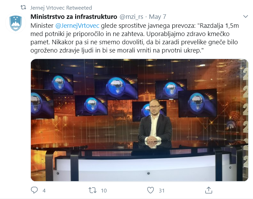Open the share tweet icon
This screenshot has width=253, height=199.
coord(208,190)
